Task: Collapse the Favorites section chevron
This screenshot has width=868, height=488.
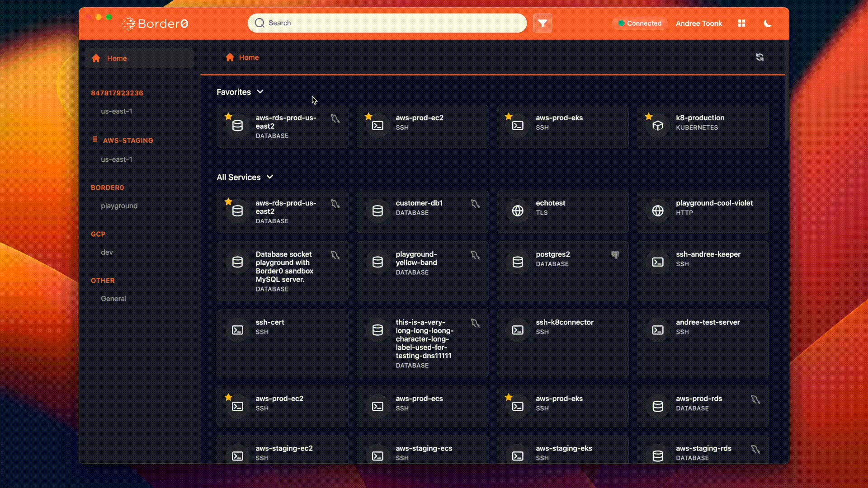Action: (260, 92)
